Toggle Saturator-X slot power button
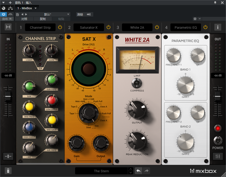The image size is (226, 177). (x=108, y=27)
